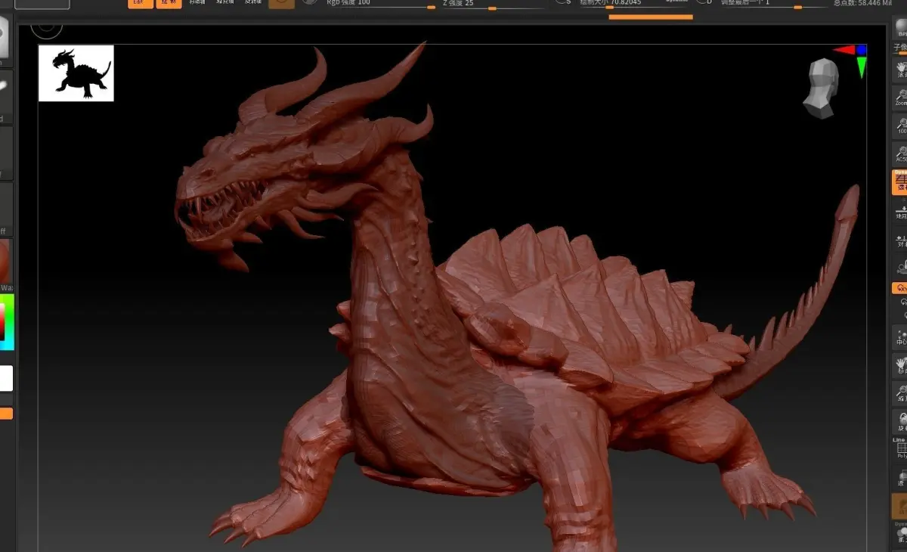Open the stroke type selector

pyautogui.click(x=6, y=96)
